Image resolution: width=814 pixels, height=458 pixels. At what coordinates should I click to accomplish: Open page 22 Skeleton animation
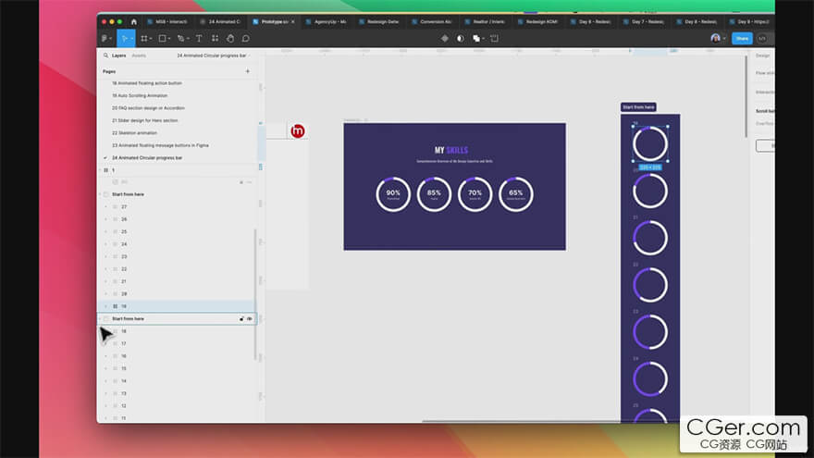click(134, 133)
